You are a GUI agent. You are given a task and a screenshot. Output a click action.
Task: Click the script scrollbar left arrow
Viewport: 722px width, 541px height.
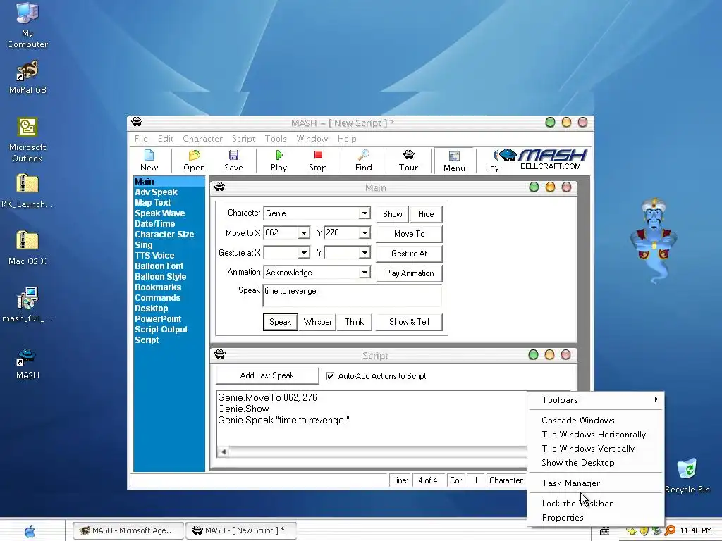tap(224, 452)
